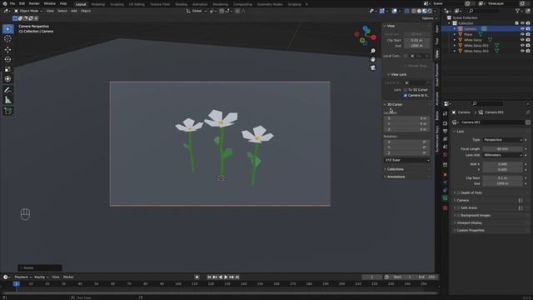Select the Annotate tool
This screenshot has height=300, width=533.
click(x=7, y=90)
